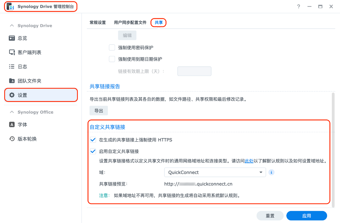Click the 设置 gear icon
This screenshot has height=223, width=340.
pyautogui.click(x=12, y=95)
